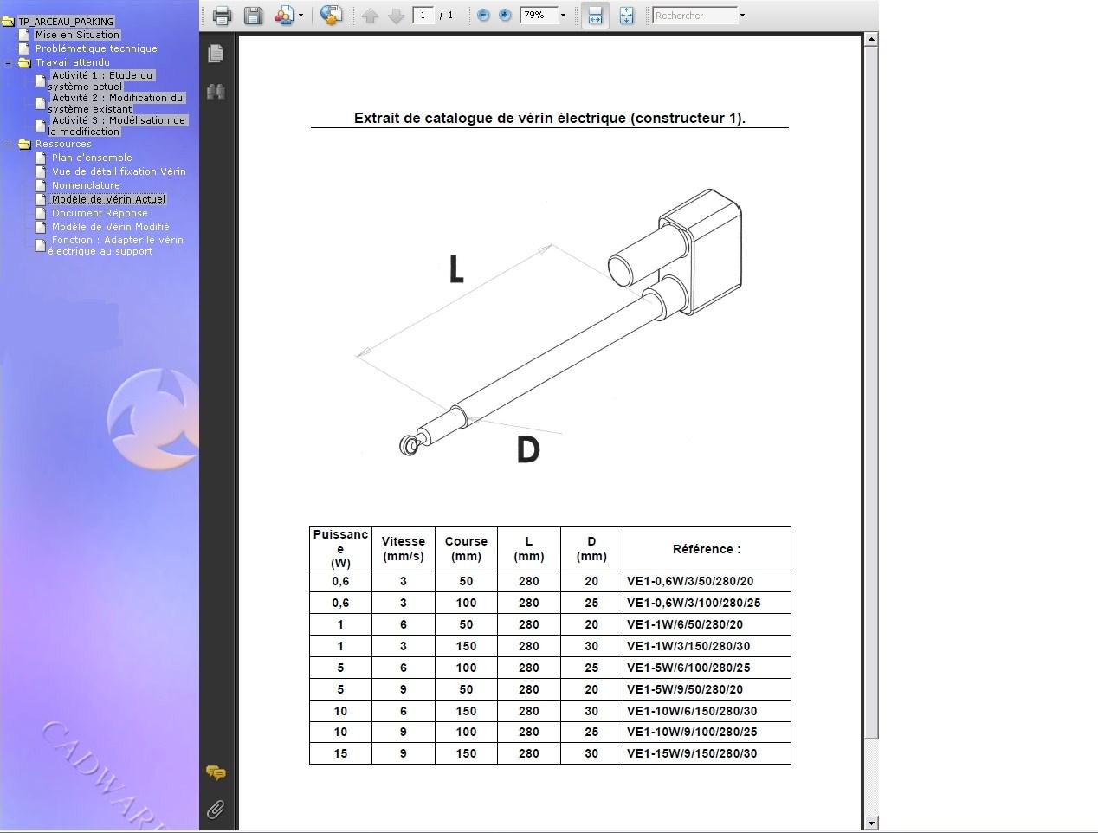Screen dimensions: 1098x833
Task: Open the Comments speech bubble panel
Action: coord(216,772)
